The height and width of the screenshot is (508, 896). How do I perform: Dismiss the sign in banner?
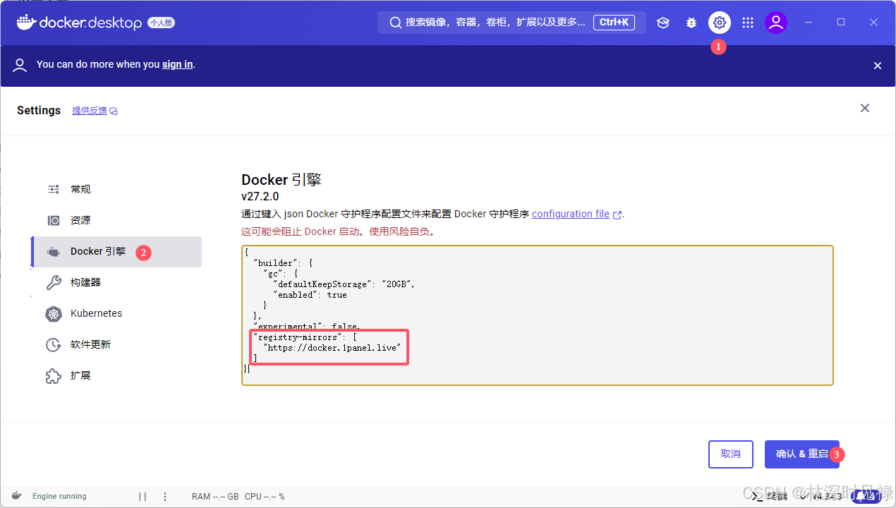click(878, 66)
